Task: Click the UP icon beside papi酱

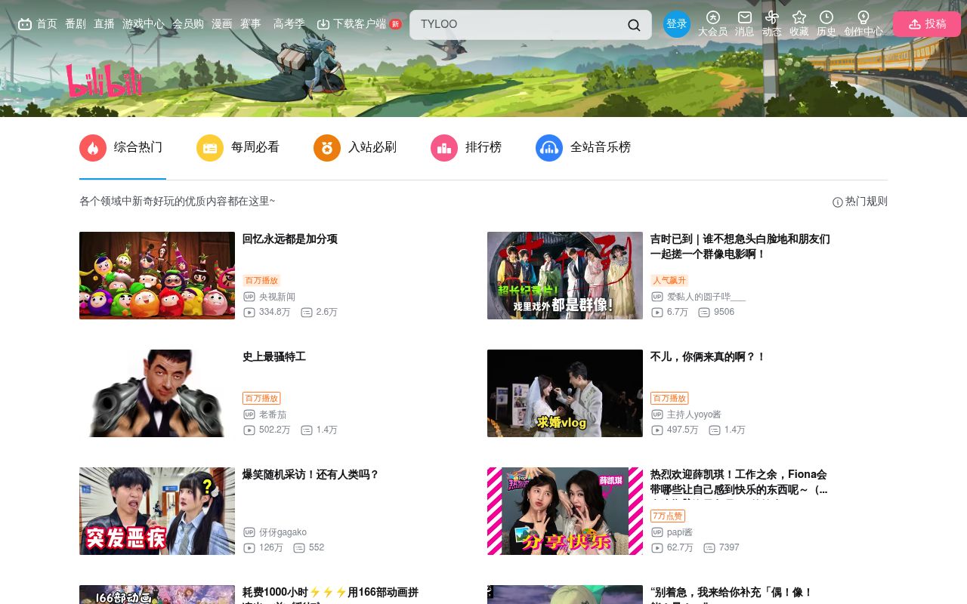Action: click(657, 532)
